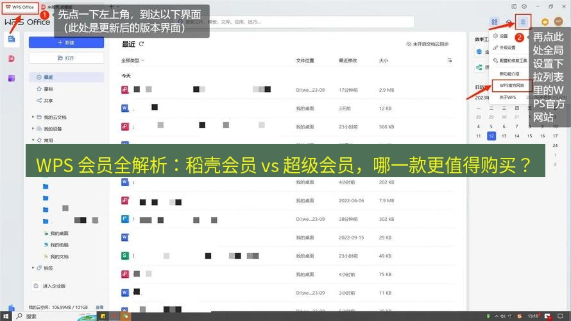Add a new tab with plus icon
Image resolution: width=571 pixels, height=321 pixels.
(x=112, y=6)
